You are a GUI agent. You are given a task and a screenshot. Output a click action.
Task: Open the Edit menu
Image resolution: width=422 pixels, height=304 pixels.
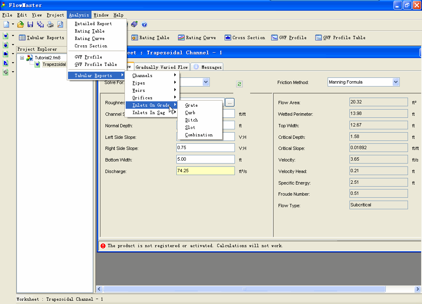click(22, 15)
